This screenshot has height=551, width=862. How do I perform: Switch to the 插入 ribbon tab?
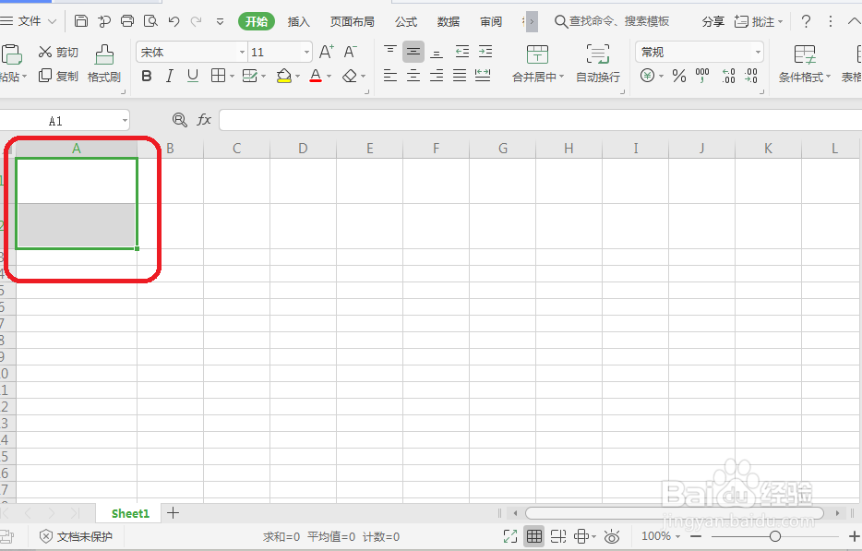coord(298,20)
